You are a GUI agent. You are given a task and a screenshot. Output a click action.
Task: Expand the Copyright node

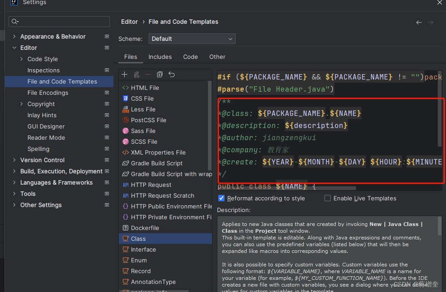pos(21,104)
